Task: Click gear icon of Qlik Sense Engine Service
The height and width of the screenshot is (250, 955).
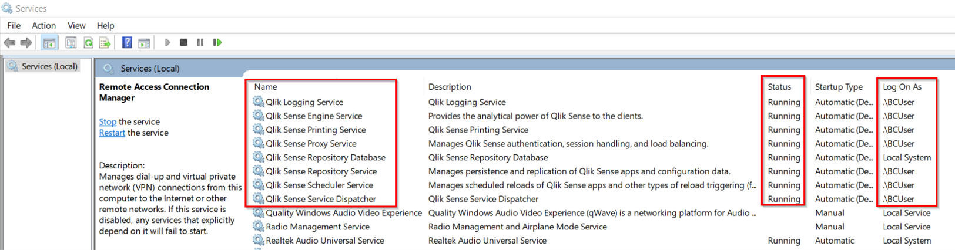Action: (x=259, y=116)
